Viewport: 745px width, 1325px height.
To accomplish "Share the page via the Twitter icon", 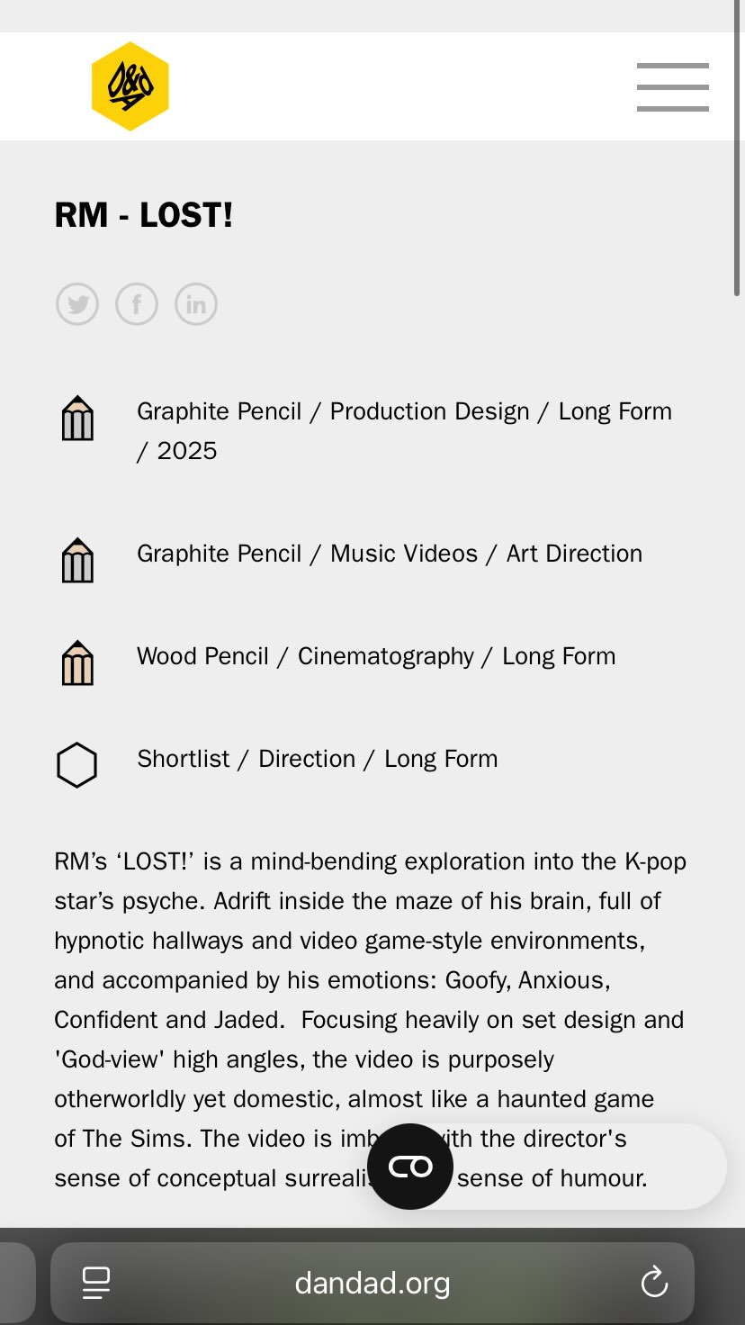I will click(77, 304).
